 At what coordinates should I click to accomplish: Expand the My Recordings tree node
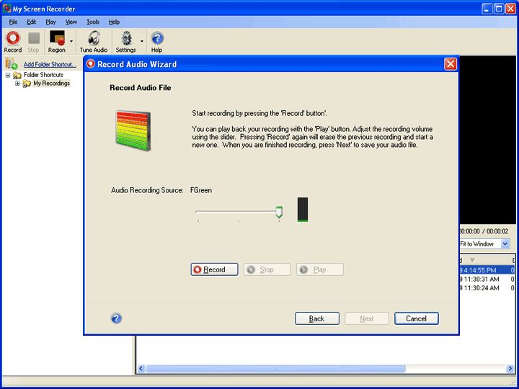(17, 84)
